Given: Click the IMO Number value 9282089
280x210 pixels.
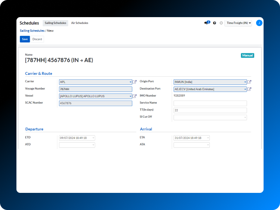Looking at the screenshot, I should click(179, 96).
